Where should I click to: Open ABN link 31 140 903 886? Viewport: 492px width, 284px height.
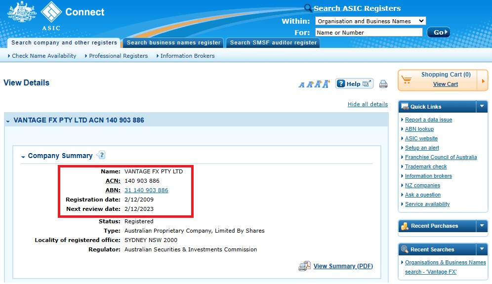point(146,190)
